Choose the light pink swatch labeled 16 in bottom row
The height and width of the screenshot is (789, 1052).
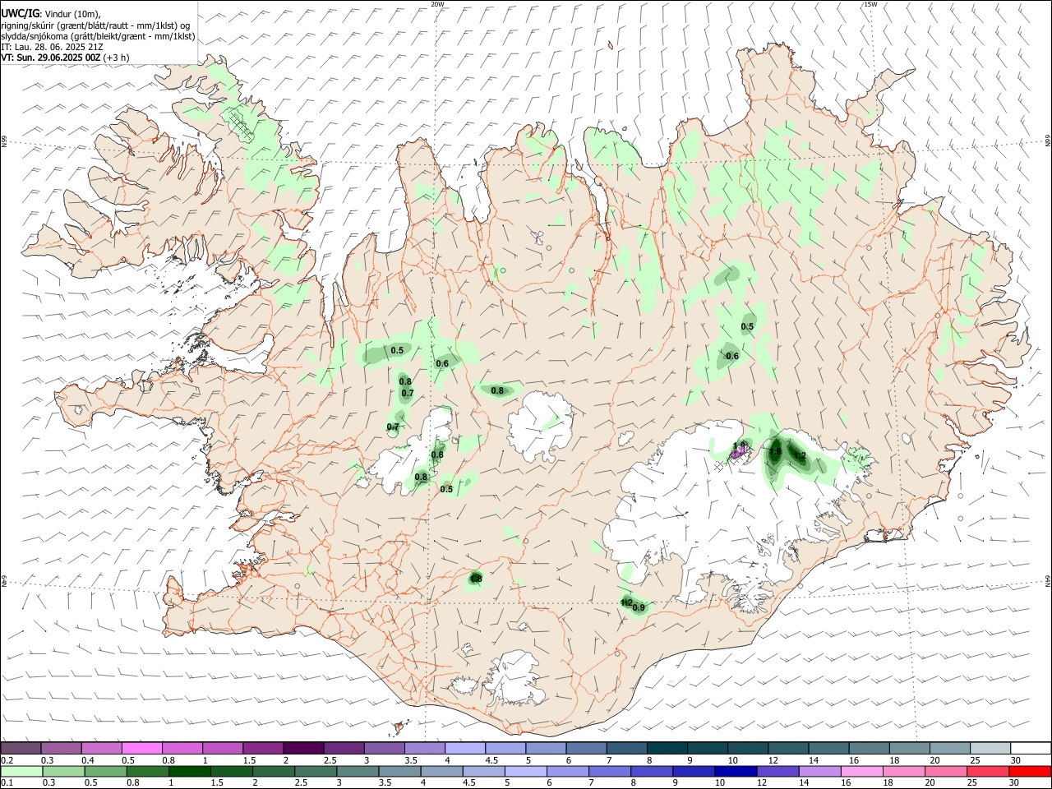pos(861,771)
